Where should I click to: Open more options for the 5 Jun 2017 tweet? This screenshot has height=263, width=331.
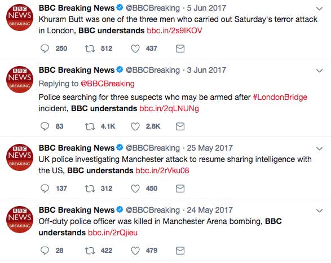point(319,8)
